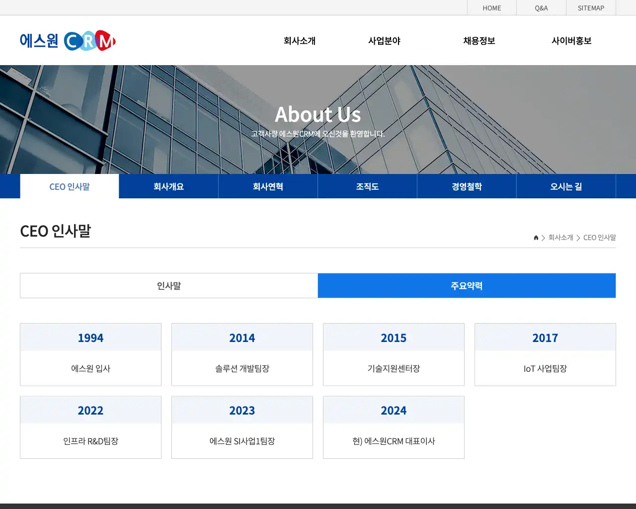Image resolution: width=636 pixels, height=509 pixels.
Task: Open the 사이버홍보 menu
Action: point(572,41)
